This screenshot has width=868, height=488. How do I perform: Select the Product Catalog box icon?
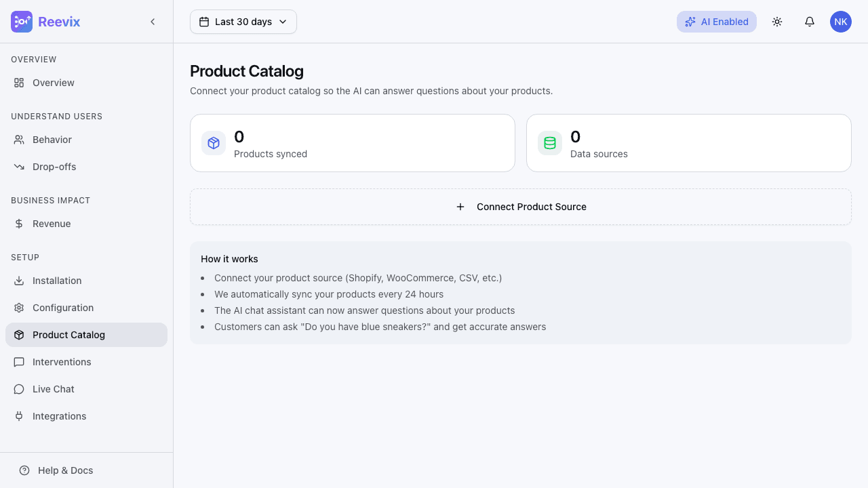click(x=20, y=335)
